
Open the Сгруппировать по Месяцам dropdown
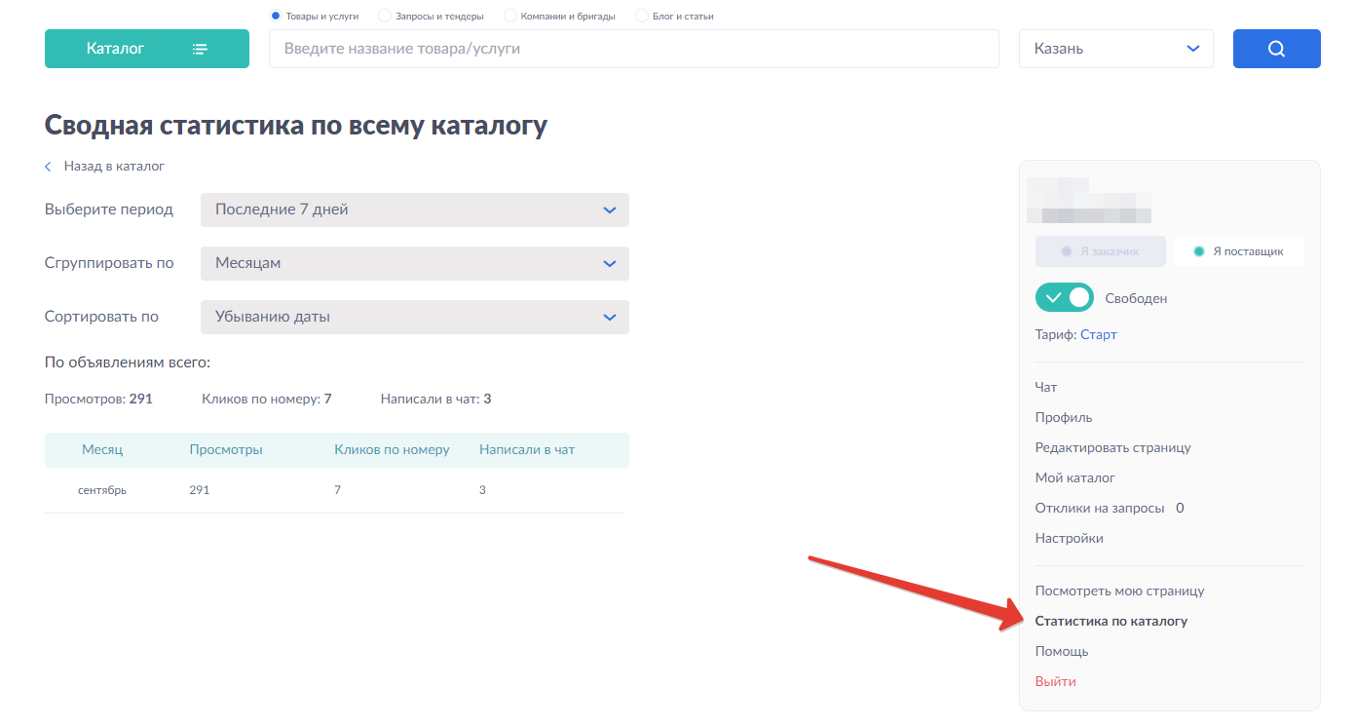coord(414,263)
